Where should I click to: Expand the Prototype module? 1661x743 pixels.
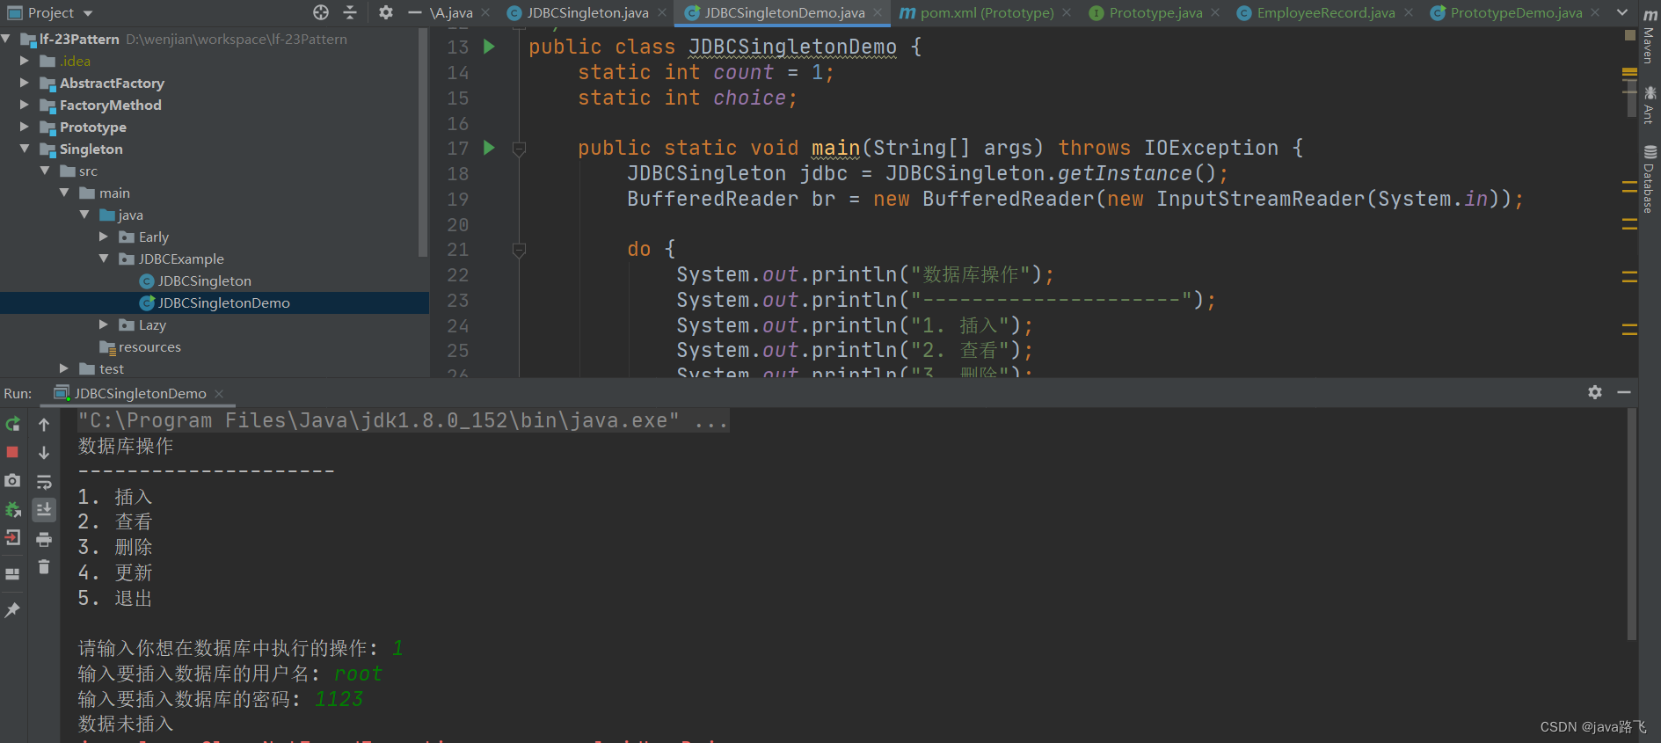click(25, 127)
